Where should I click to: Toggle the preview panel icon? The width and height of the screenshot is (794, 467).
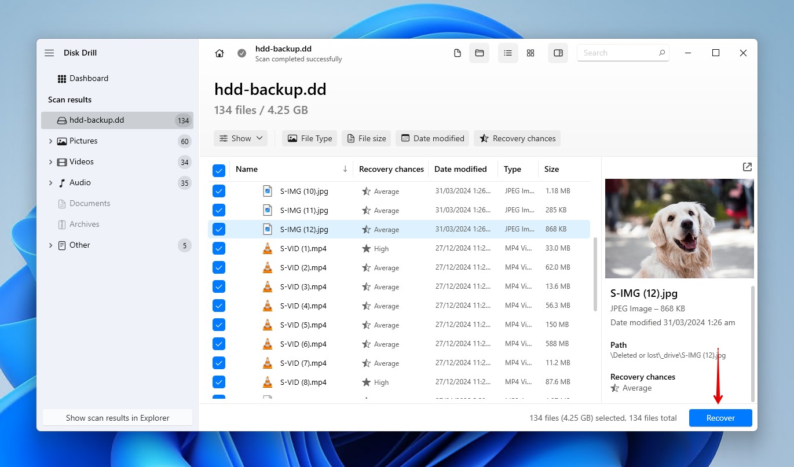click(558, 53)
